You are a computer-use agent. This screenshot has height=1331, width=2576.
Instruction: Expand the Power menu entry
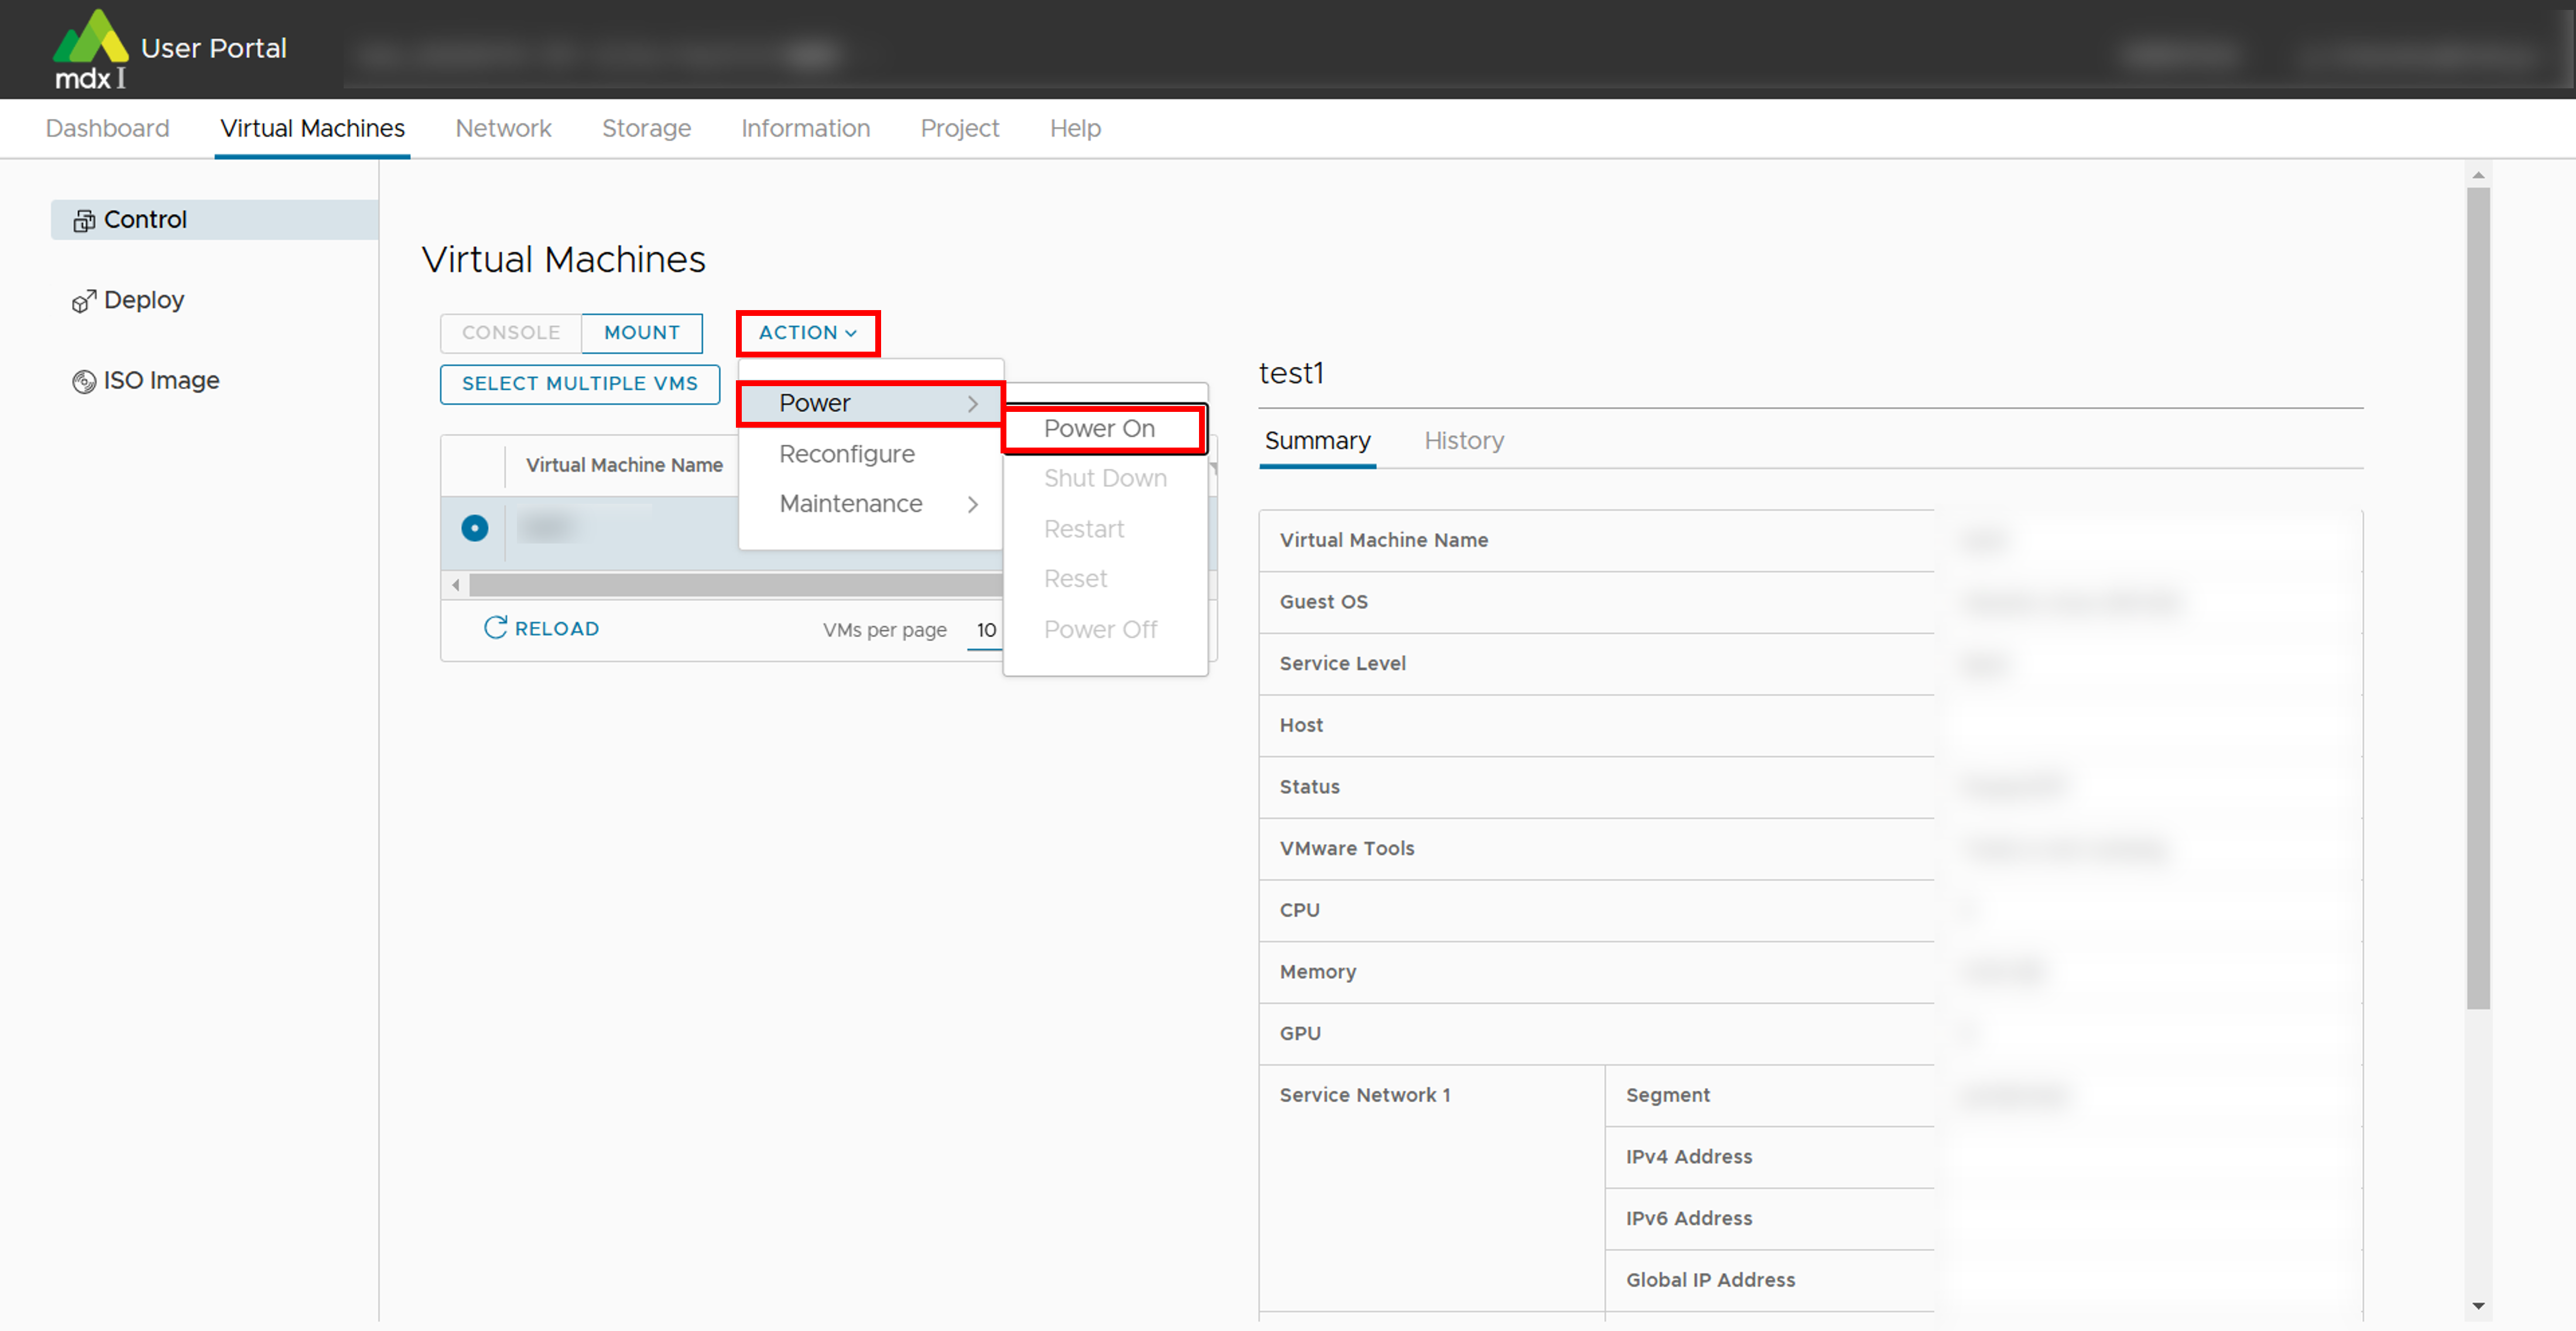(815, 403)
